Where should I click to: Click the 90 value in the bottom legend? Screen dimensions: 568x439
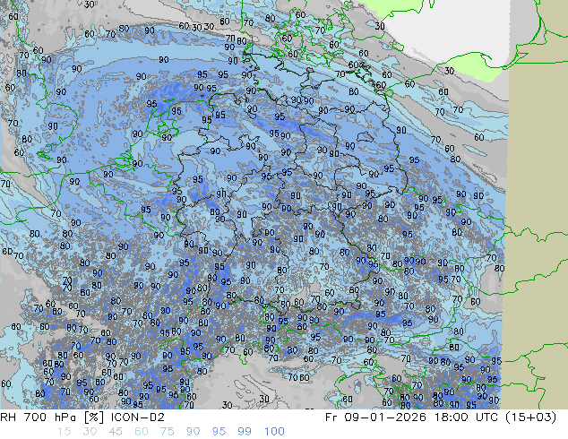tap(194, 432)
